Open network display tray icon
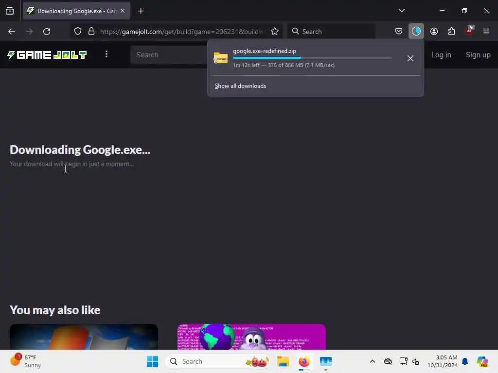Viewport: 498px width, 373px height. coord(403,361)
